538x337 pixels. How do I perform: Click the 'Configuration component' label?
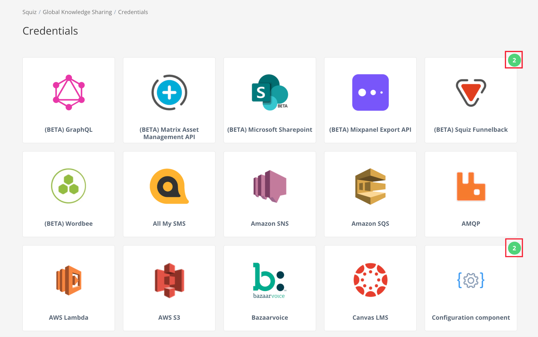[x=471, y=318]
